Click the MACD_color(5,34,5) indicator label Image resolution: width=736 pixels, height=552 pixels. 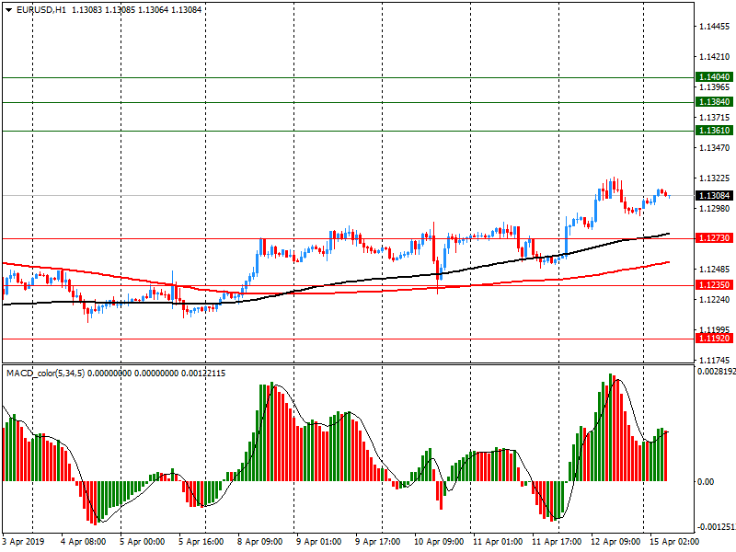point(45,373)
